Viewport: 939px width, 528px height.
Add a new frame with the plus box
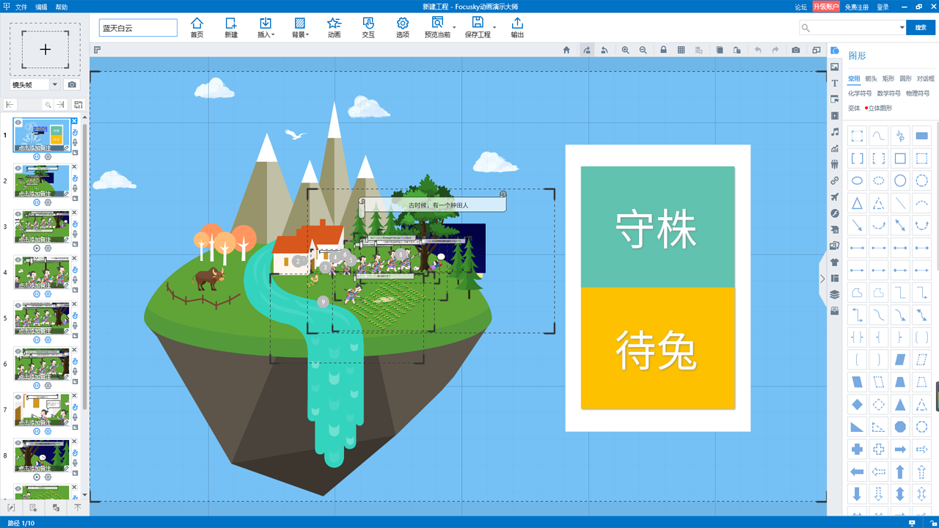click(45, 49)
